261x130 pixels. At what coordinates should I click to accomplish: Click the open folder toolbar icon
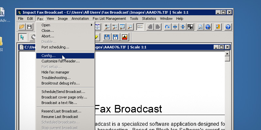coord(22,27)
